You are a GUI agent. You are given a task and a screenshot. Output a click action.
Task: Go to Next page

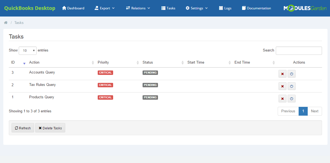315,111
